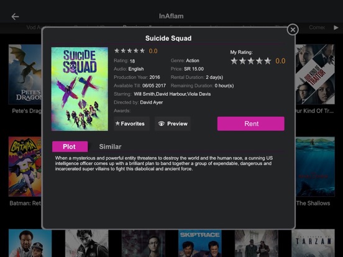
Task: Open Our Kind Of Traitor thumbnail
Action: [315, 74]
